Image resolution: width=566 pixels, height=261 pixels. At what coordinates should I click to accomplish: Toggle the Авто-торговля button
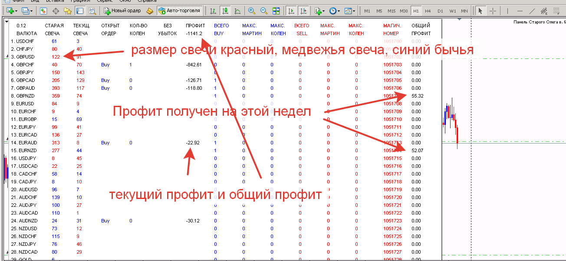pos(179,10)
